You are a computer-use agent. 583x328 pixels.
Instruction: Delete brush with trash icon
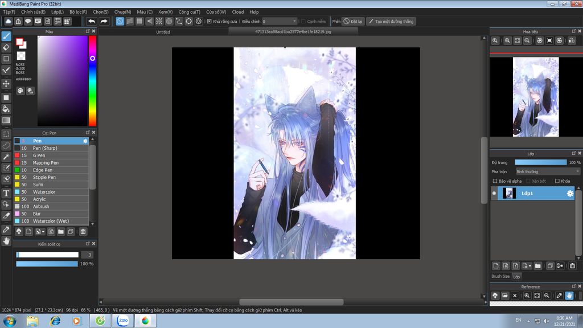[83, 231]
